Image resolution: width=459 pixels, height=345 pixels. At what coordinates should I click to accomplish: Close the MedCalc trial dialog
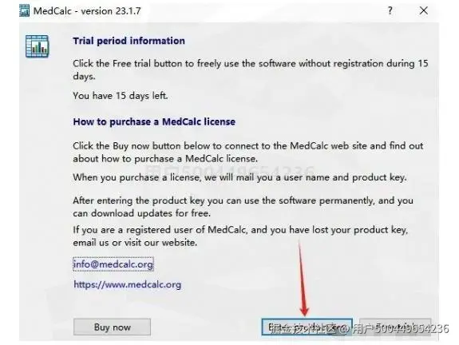[424, 11]
